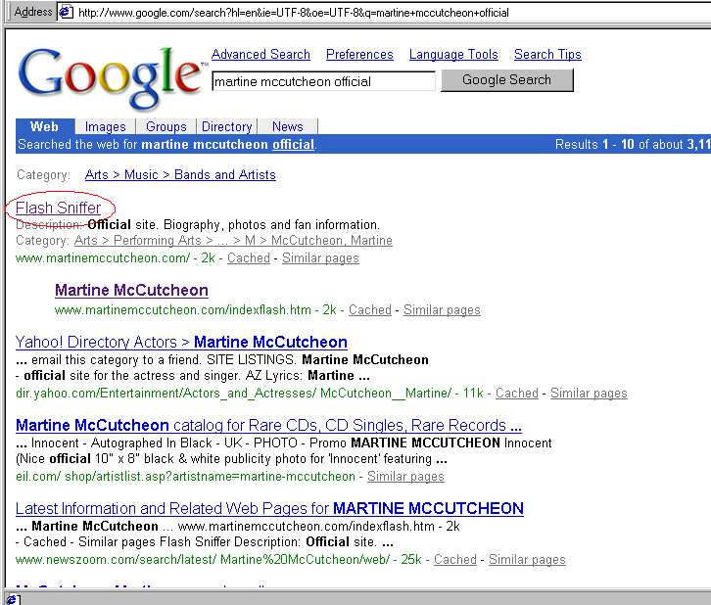Open the Preferences link

point(359,55)
